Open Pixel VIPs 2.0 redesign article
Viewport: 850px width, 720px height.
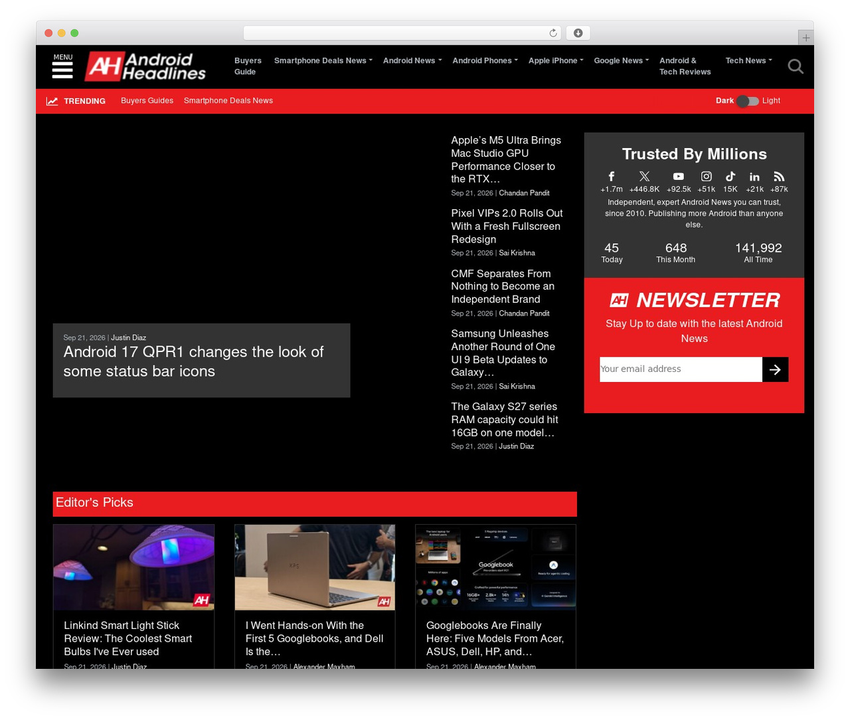click(x=507, y=226)
